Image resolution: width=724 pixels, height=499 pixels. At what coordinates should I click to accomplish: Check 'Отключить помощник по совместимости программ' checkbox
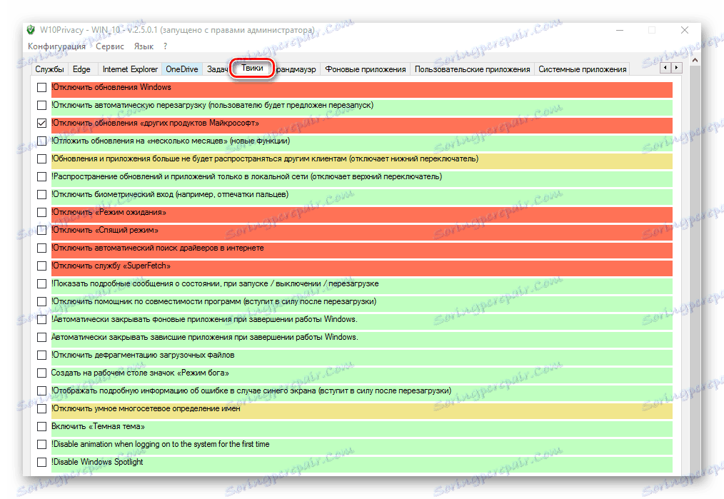pyautogui.click(x=41, y=301)
